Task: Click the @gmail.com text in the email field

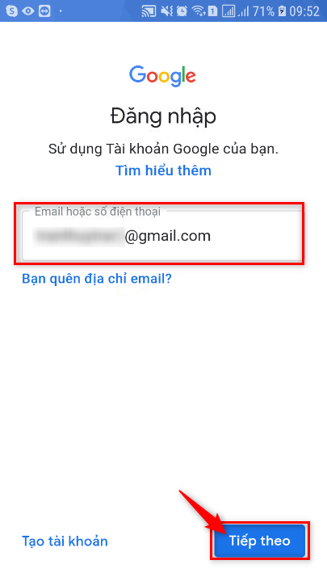Action: (x=167, y=236)
